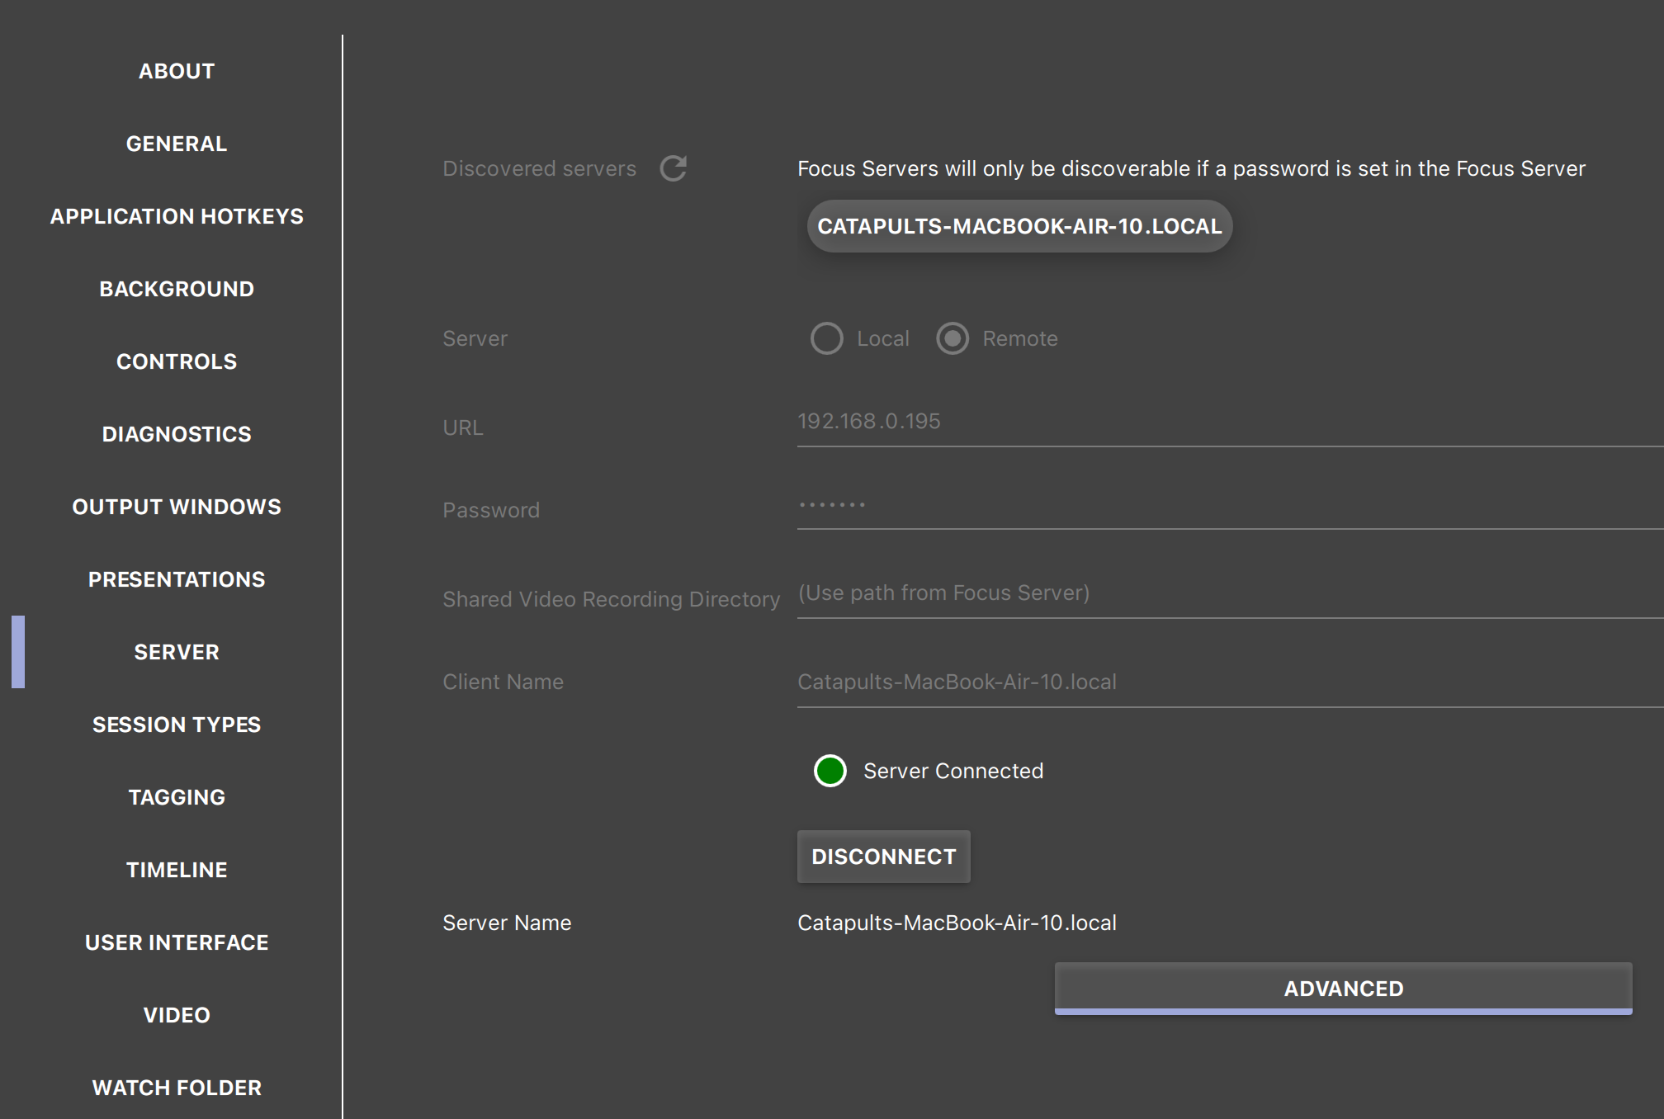
Task: Open the TAGGING section
Action: [176, 797]
